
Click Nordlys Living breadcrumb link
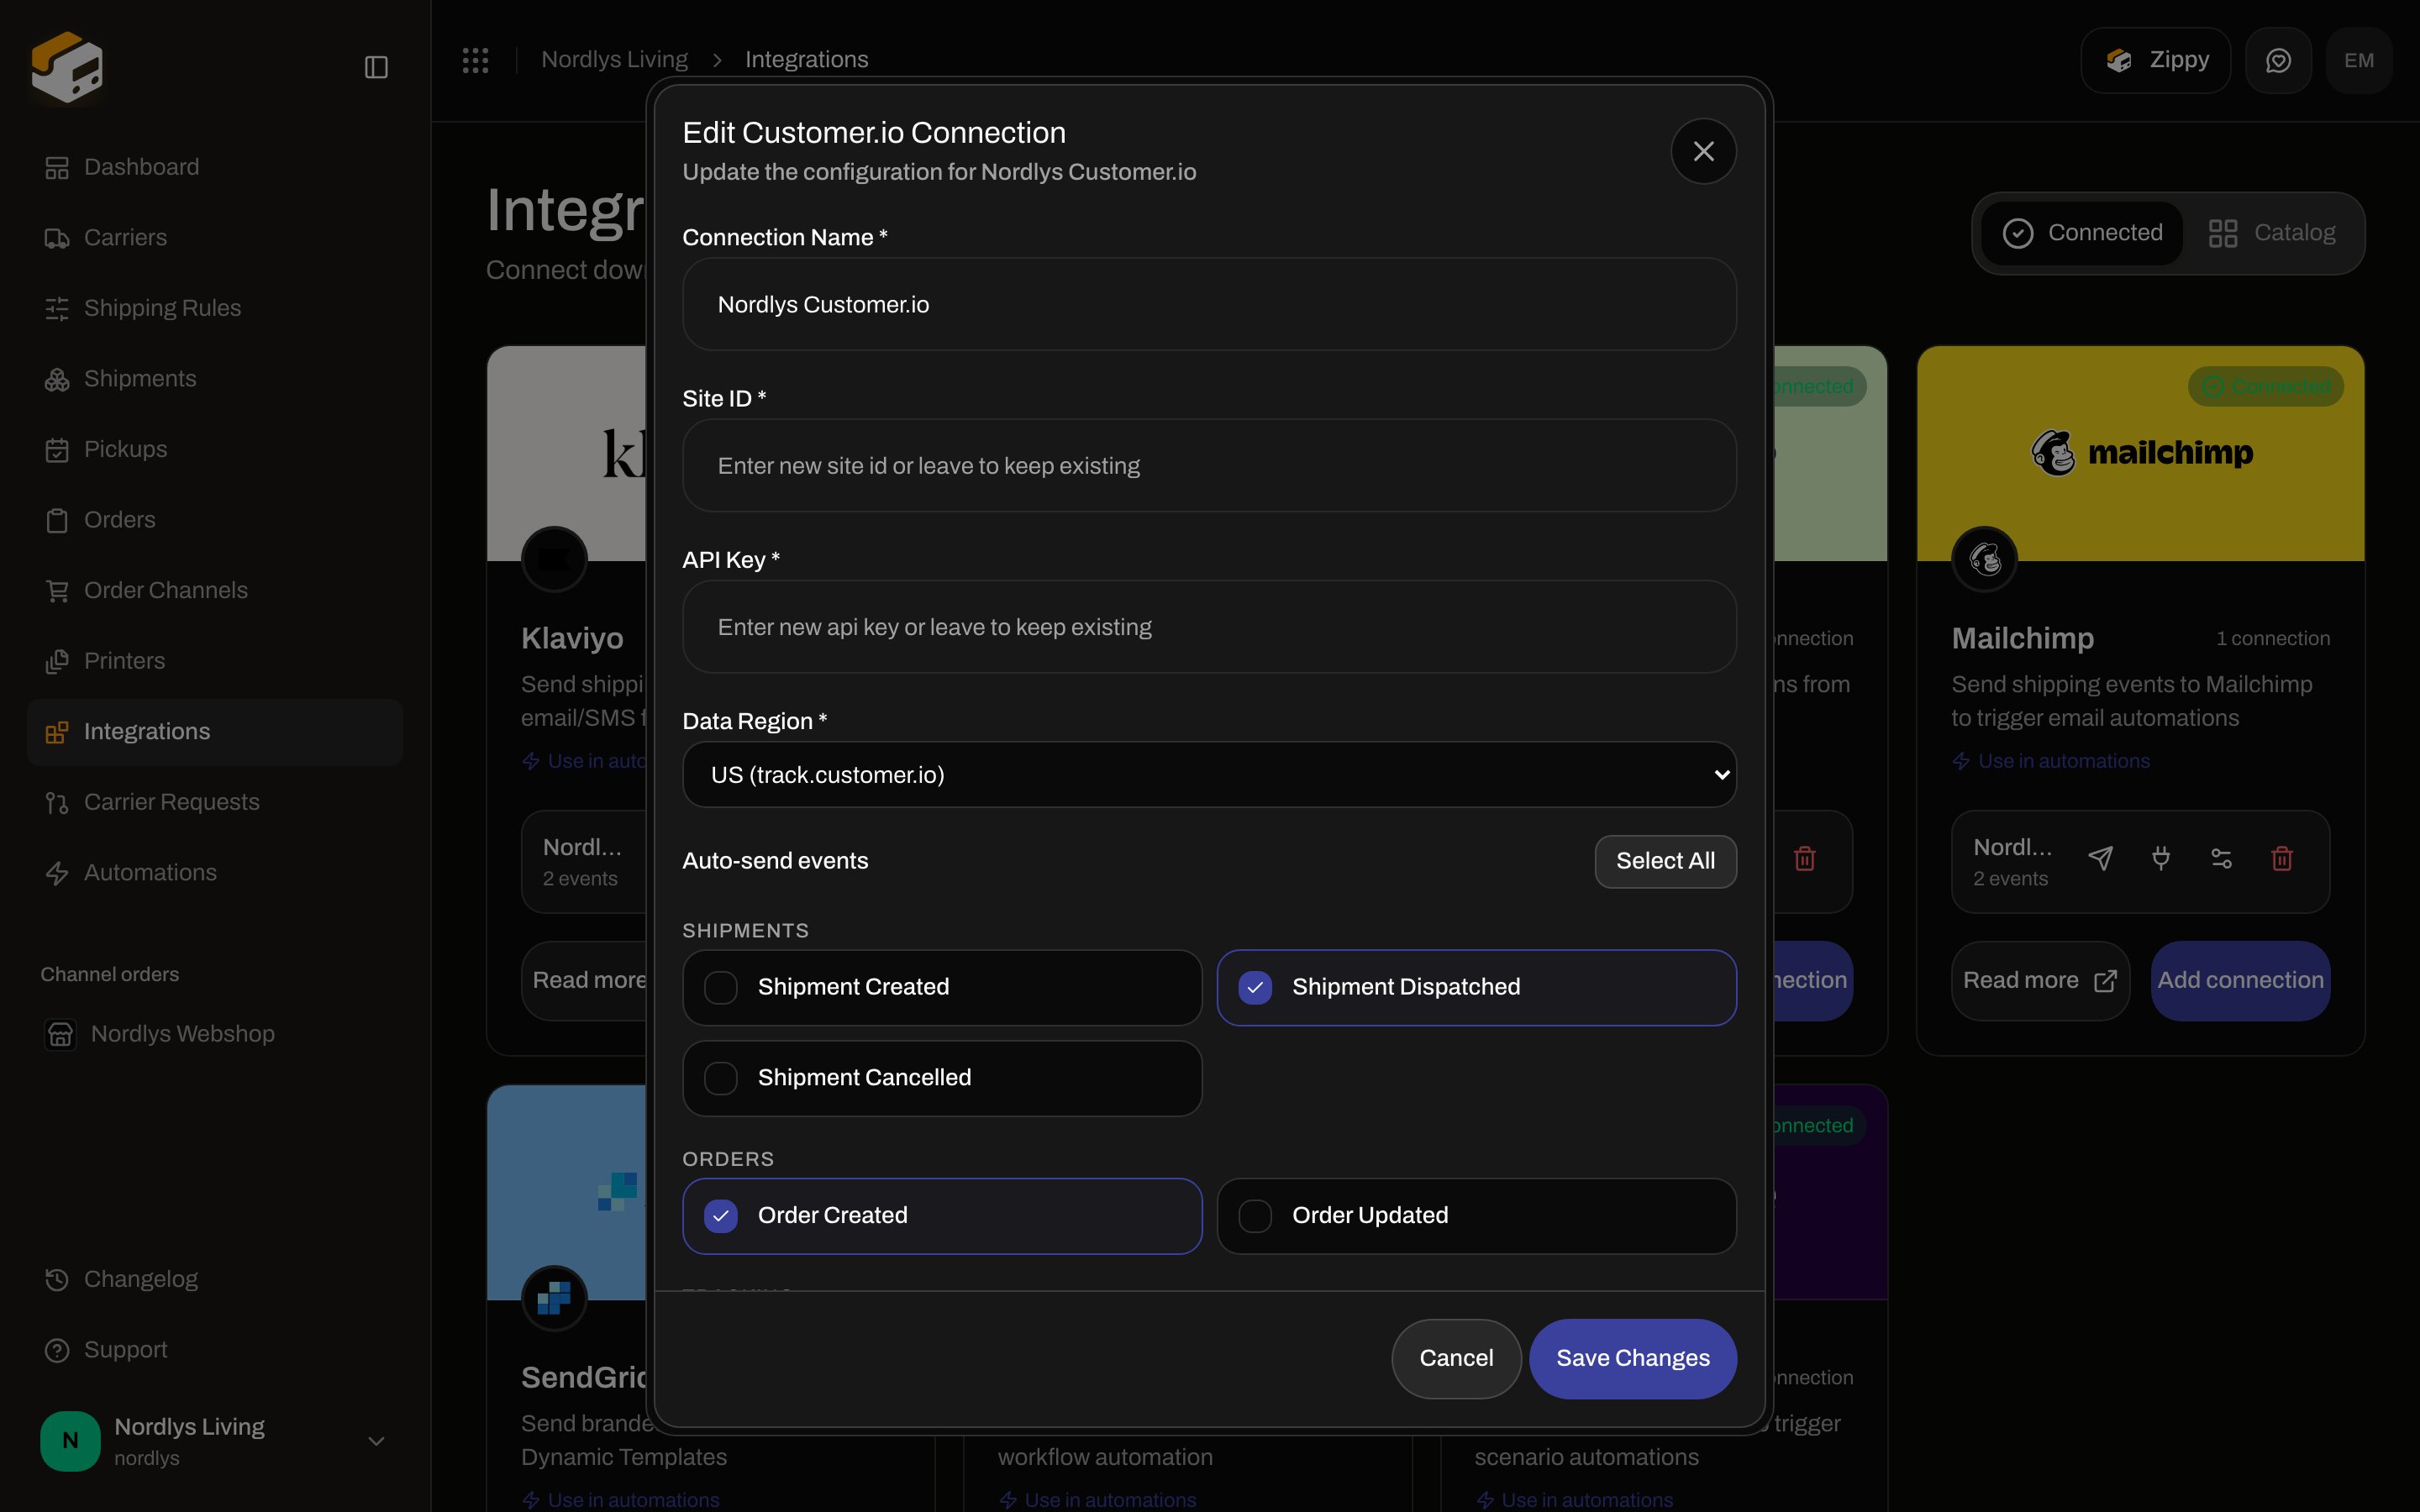point(614,60)
